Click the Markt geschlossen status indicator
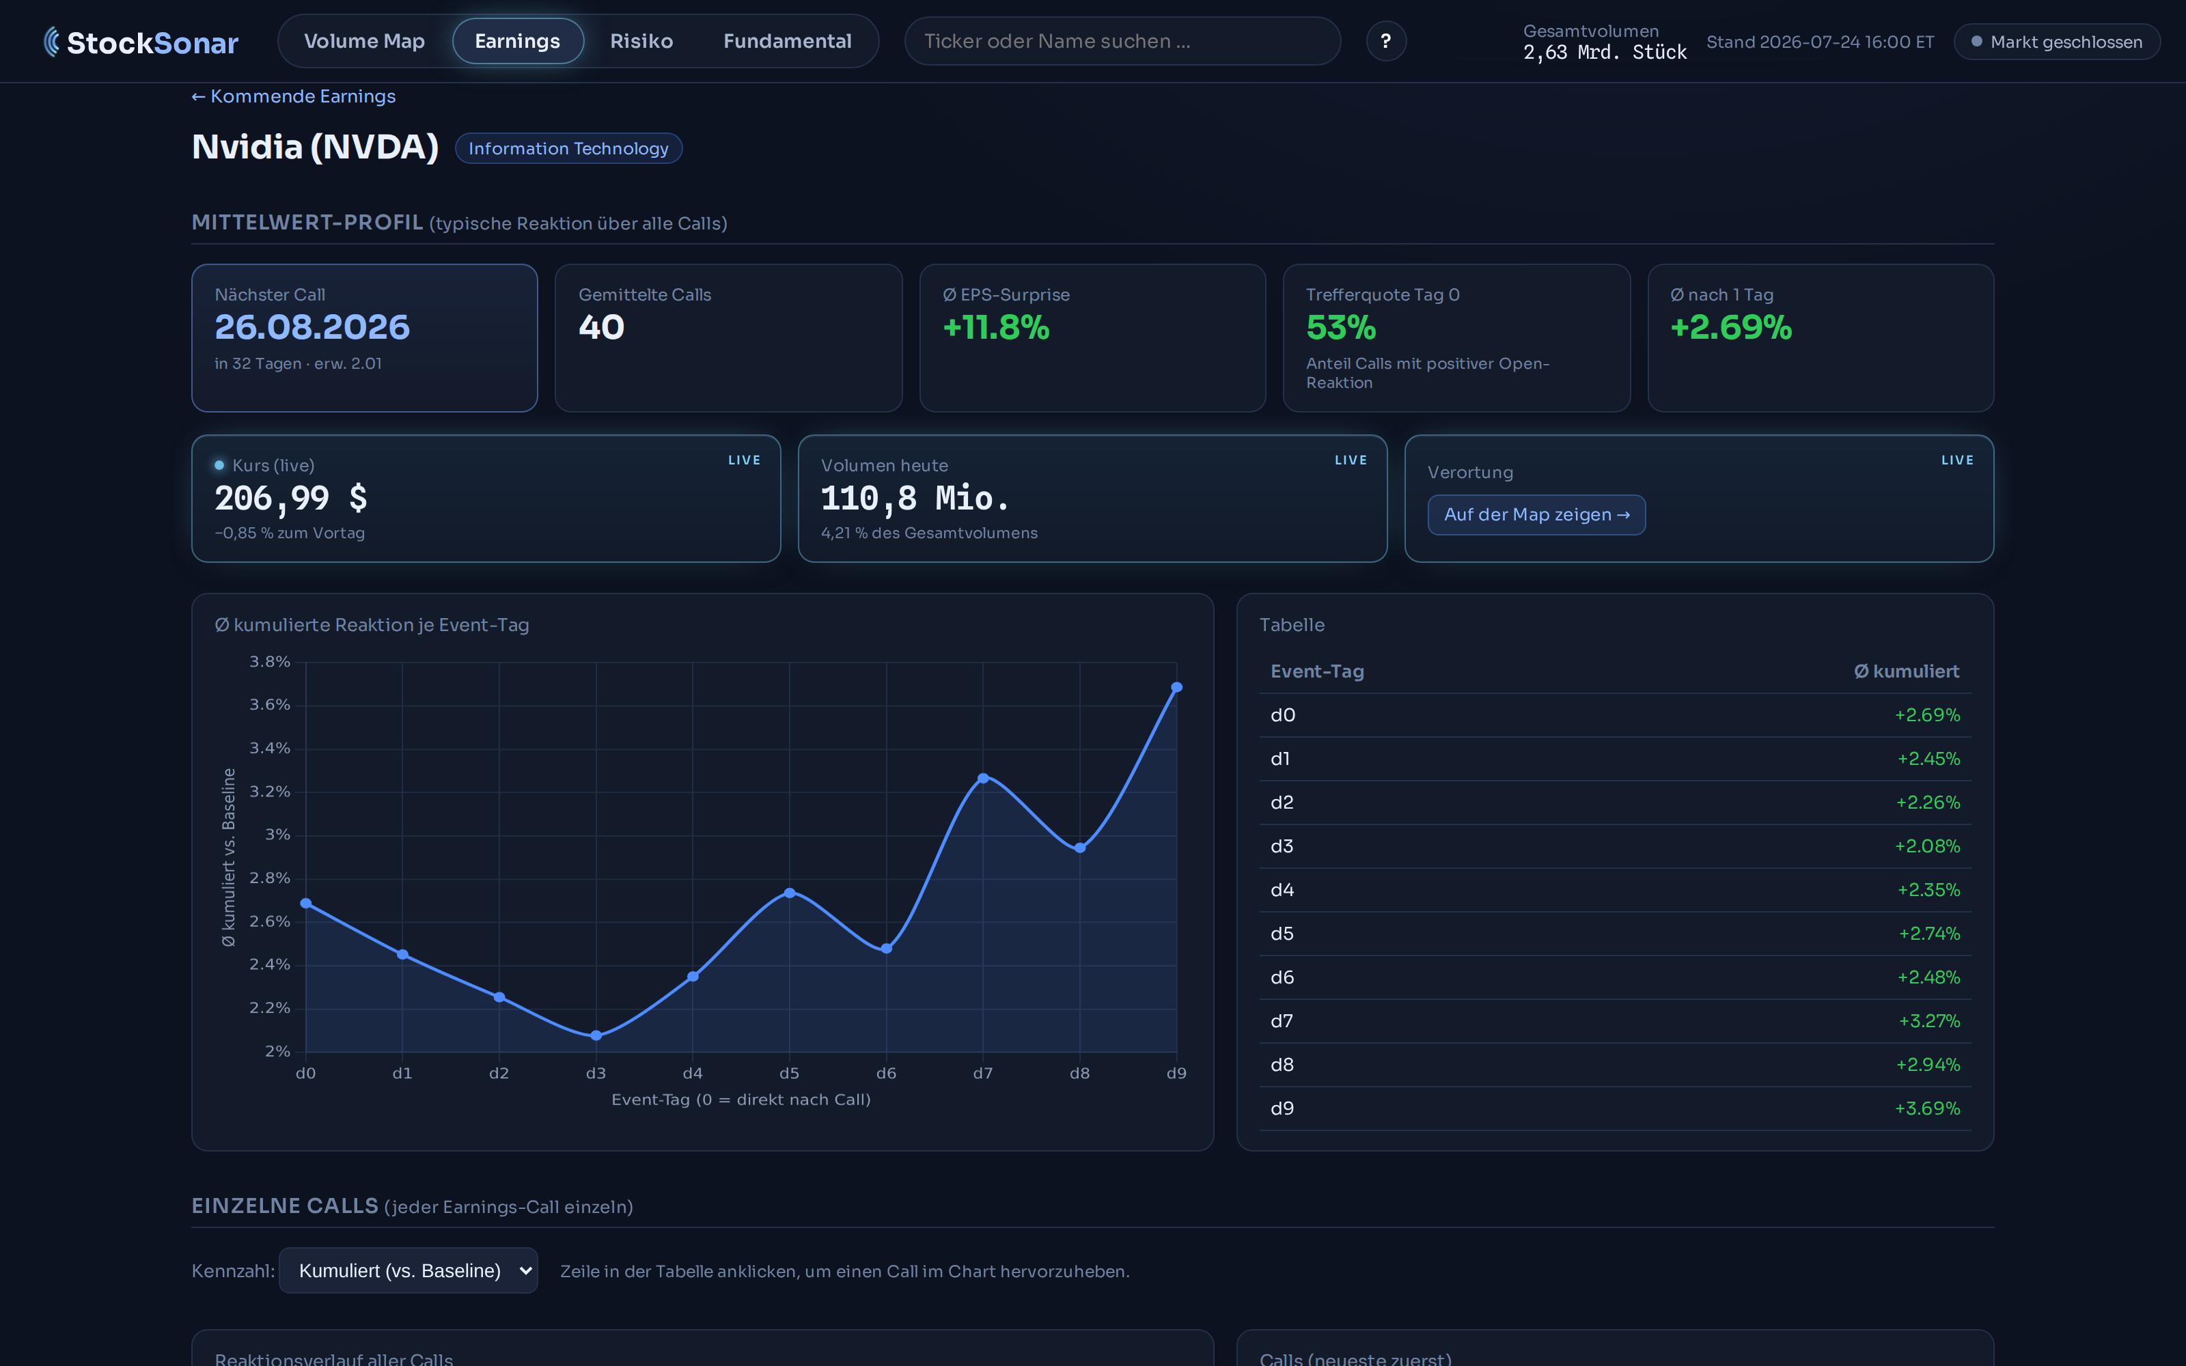2186x1366 pixels. pos(2057,42)
